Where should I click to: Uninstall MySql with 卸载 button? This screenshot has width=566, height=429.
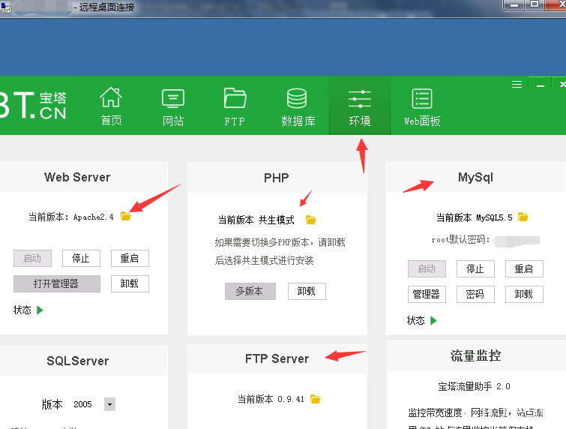(x=524, y=294)
